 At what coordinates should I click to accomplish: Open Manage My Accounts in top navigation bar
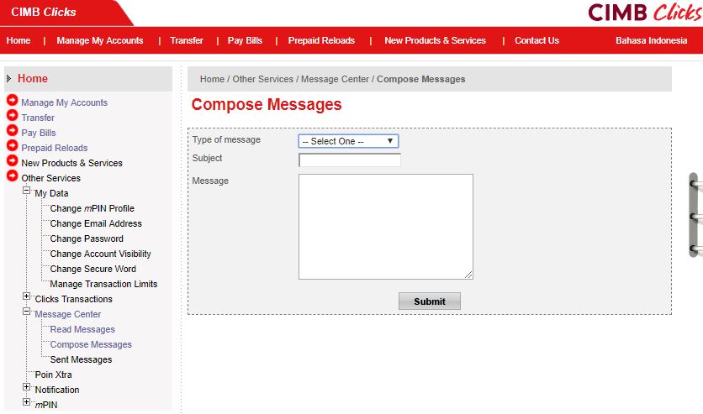[x=99, y=40]
